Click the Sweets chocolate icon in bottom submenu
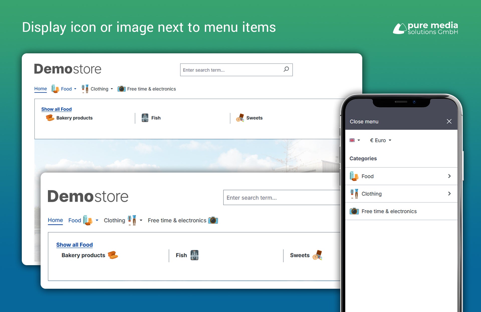 pos(317,255)
